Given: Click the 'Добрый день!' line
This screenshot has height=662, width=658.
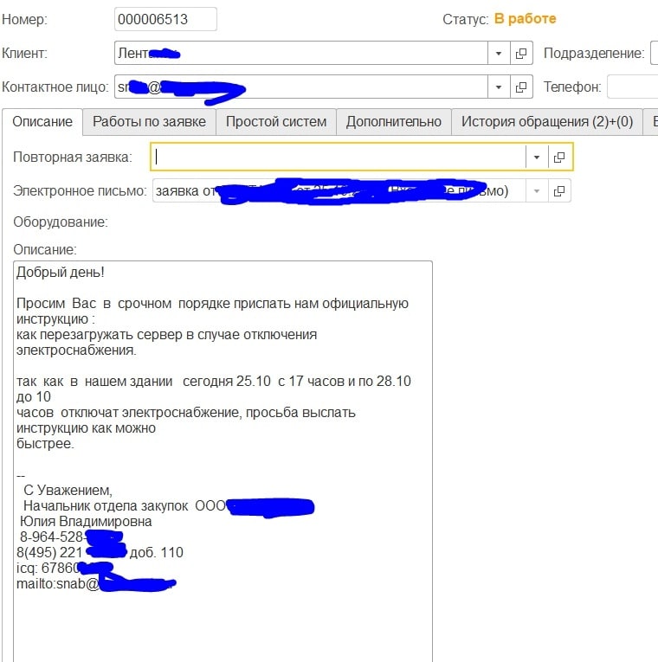Looking at the screenshot, I should coord(61,273).
